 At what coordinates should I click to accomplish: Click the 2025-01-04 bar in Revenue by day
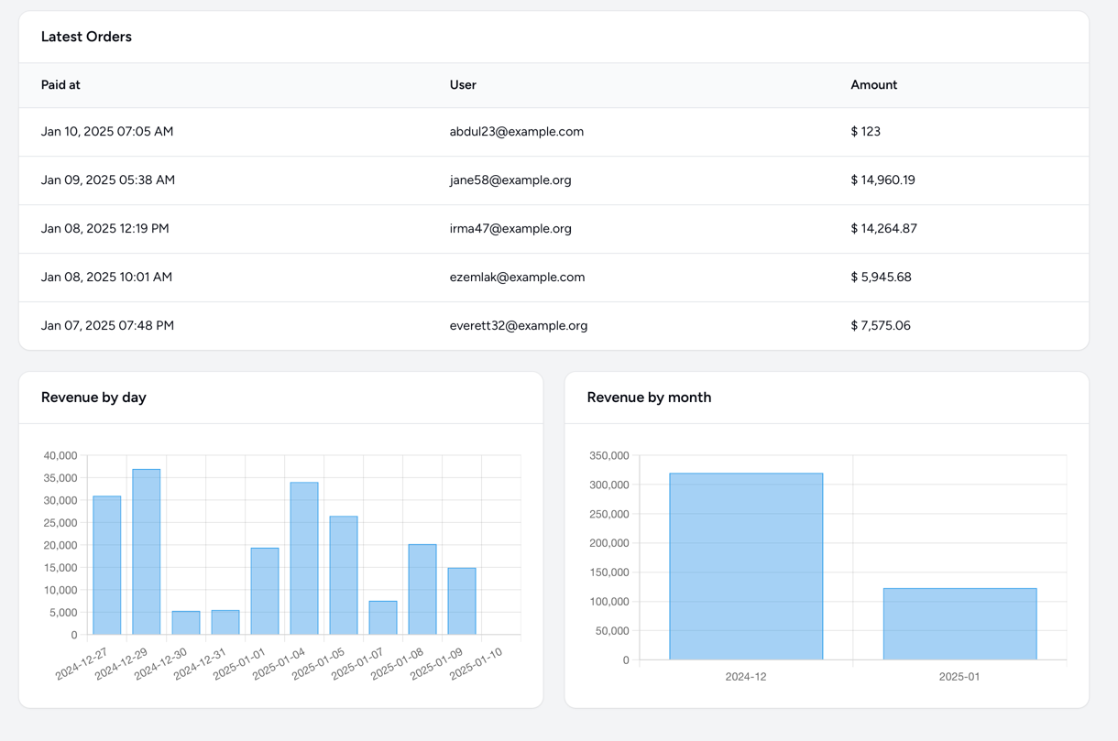(304, 558)
